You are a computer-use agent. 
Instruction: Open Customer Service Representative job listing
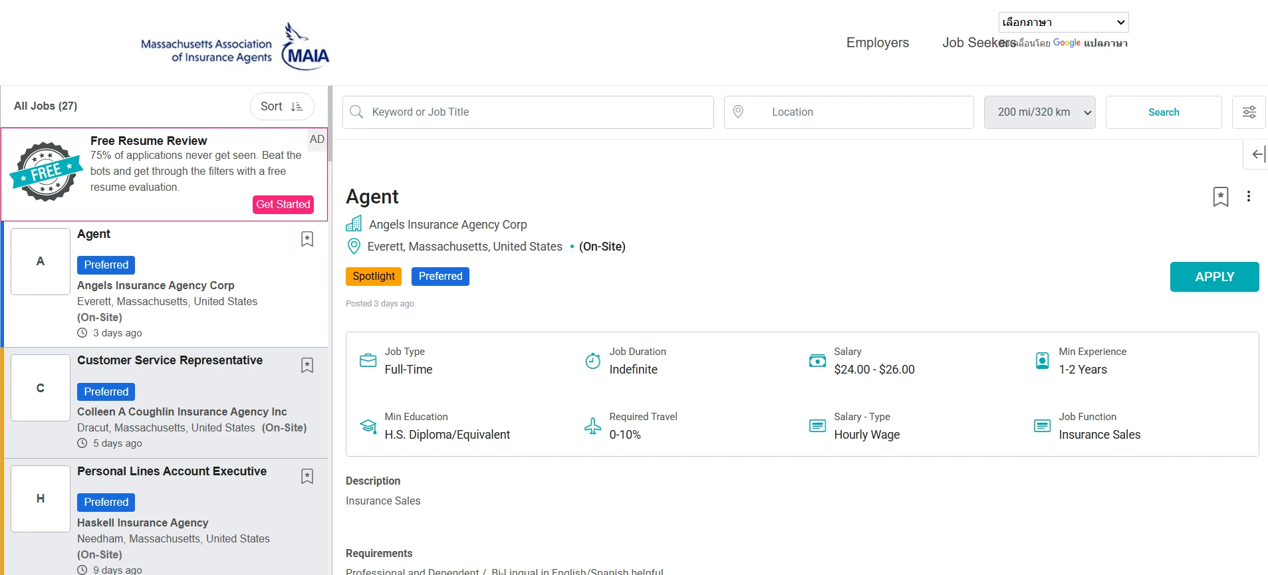pos(170,360)
